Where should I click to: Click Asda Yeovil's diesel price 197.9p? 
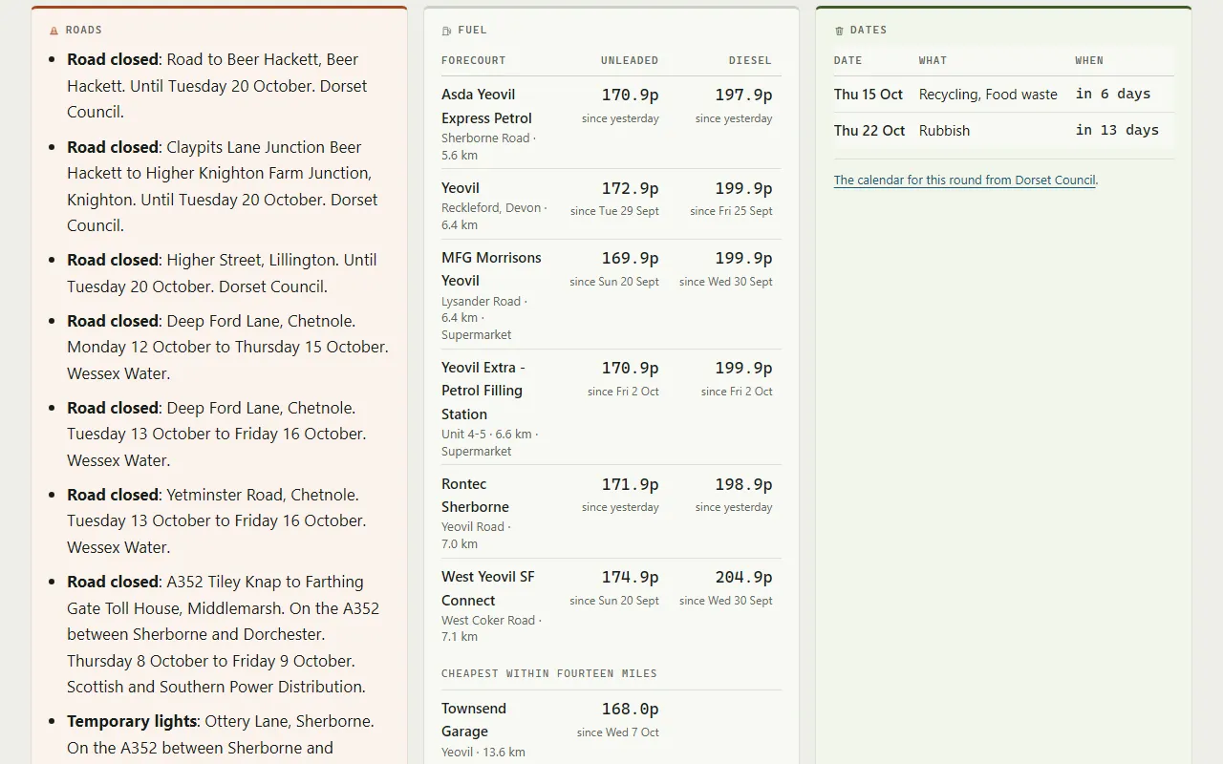743,95
